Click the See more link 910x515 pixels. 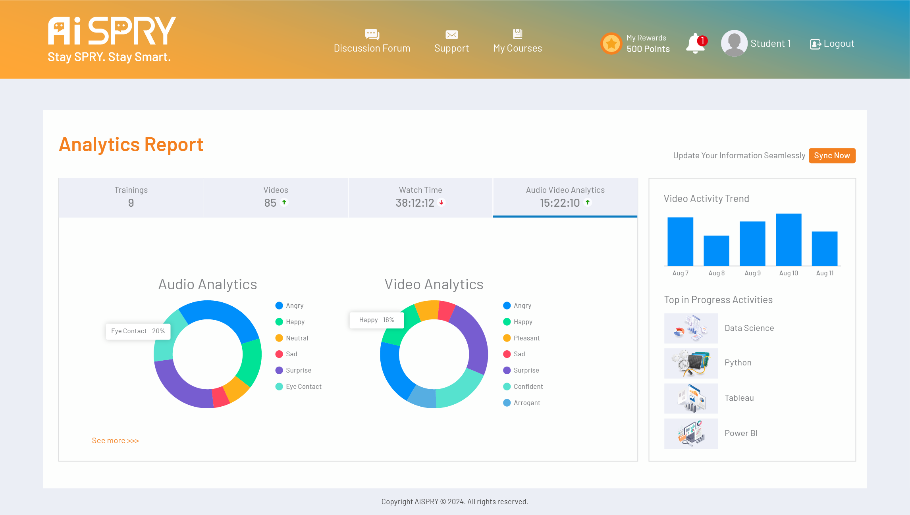(115, 440)
